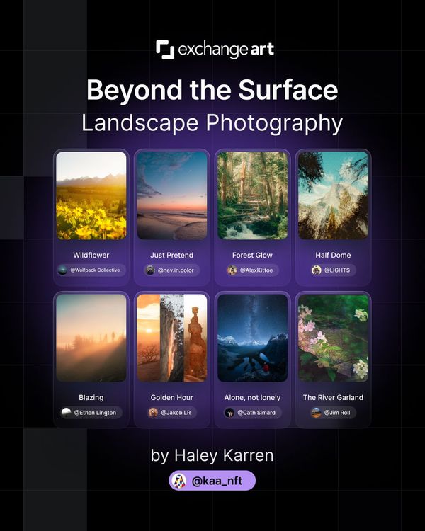Click the @kaa_nft curator handle button
The height and width of the screenshot is (531, 425).
coord(212,481)
